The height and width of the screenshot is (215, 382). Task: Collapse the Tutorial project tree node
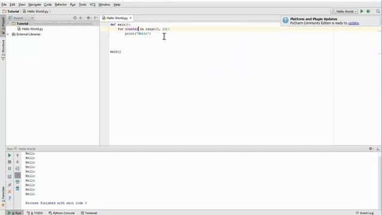click(8, 24)
